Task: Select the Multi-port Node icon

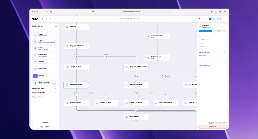Action: coord(35,83)
